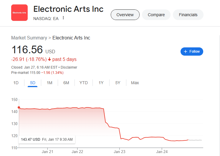Show the 1Y chart range
The width and height of the screenshot is (220, 156).
tap(101, 83)
